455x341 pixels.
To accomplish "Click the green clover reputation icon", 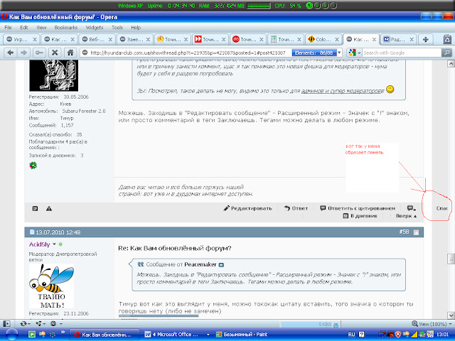I will 33,166.
